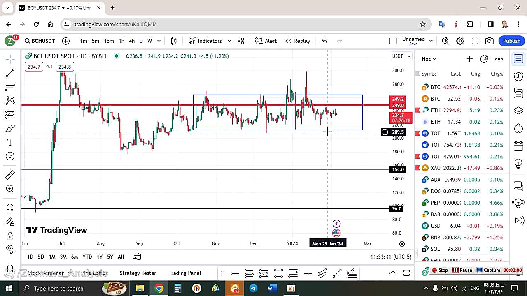Image resolution: width=527 pixels, height=296 pixels.
Task: Set chart range to YTD
Action: point(87,257)
